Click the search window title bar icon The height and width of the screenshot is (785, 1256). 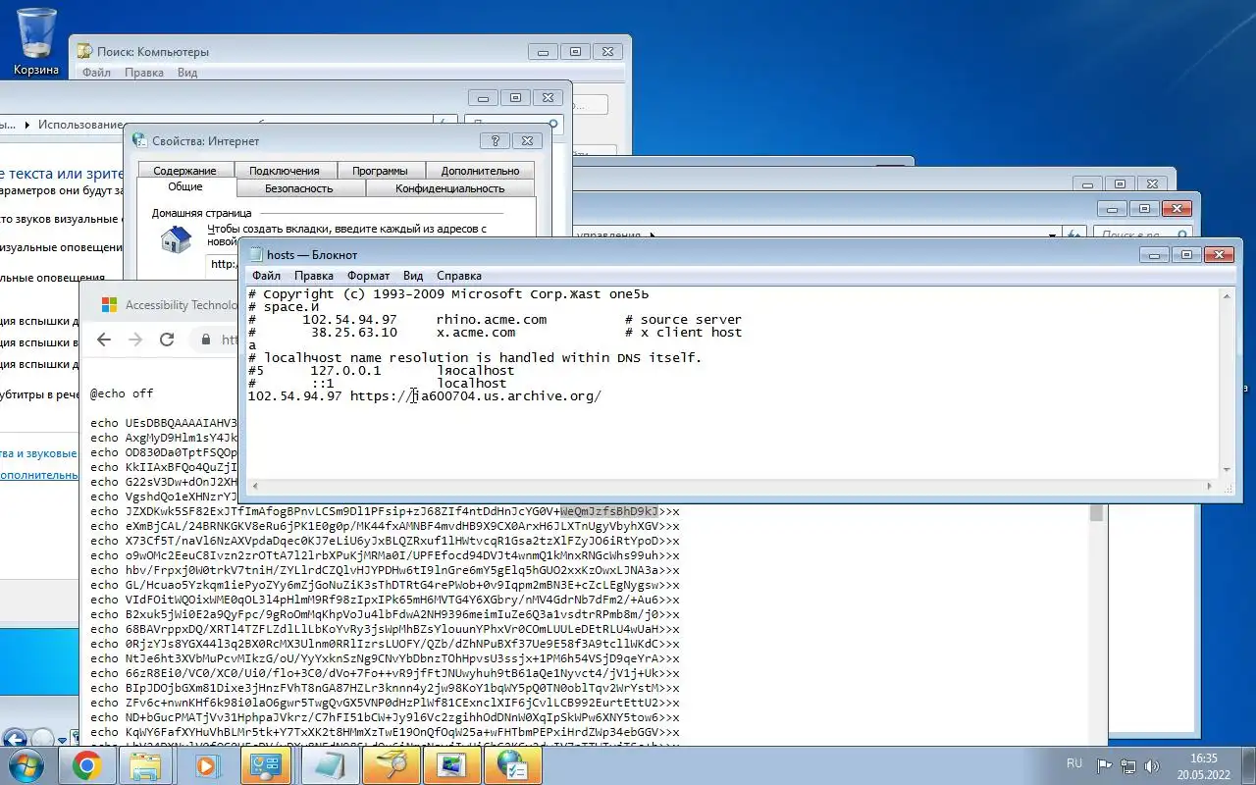[83, 52]
